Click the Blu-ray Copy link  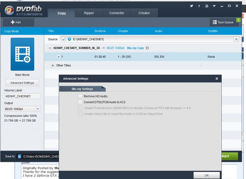(x=135, y=48)
